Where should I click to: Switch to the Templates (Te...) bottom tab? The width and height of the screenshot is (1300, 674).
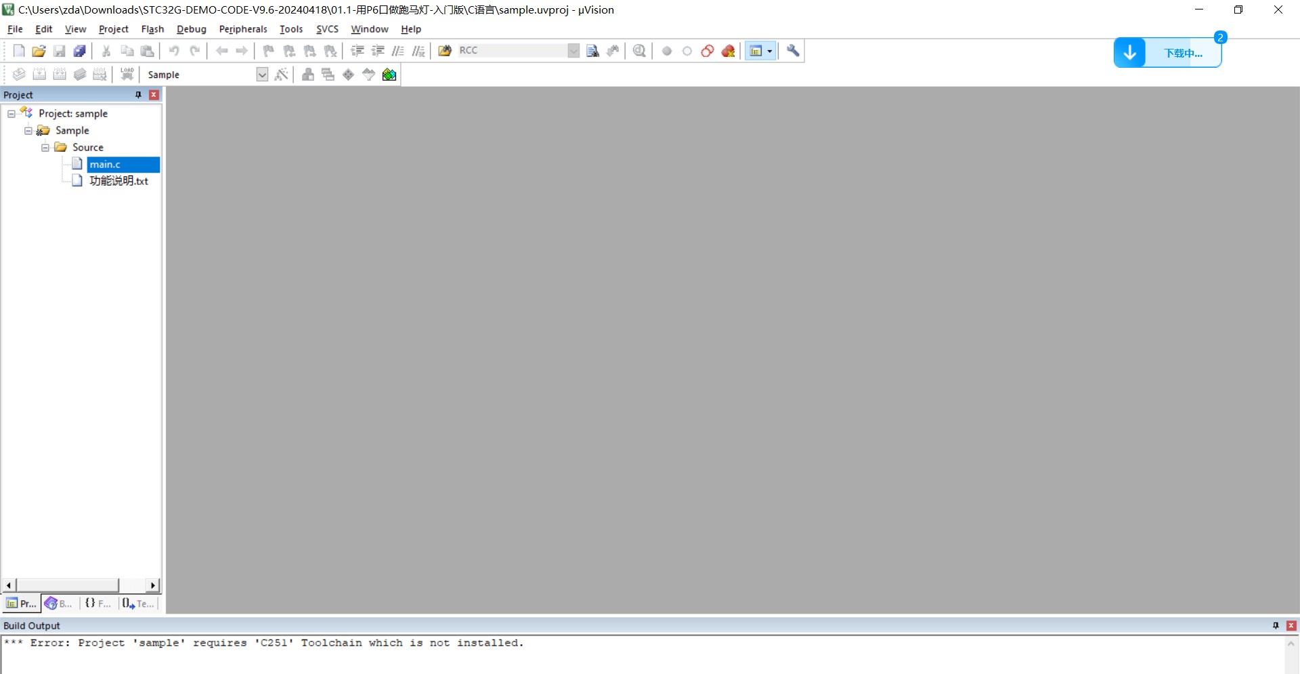click(x=138, y=604)
